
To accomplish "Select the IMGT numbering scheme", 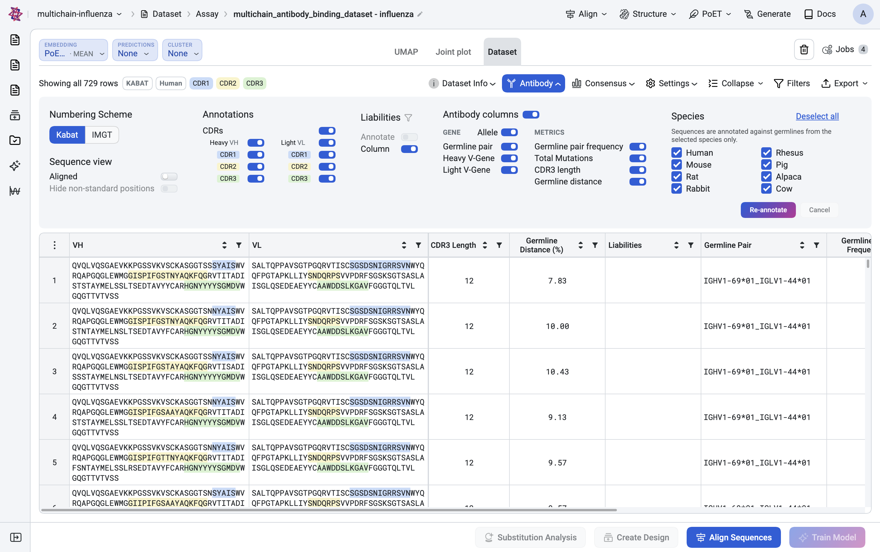I will [102, 135].
